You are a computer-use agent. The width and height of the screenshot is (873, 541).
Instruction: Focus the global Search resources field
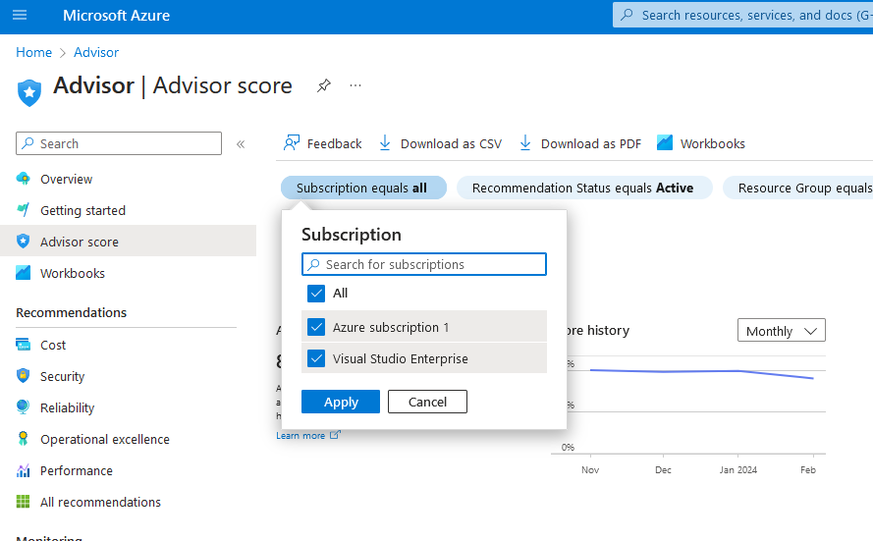[743, 15]
